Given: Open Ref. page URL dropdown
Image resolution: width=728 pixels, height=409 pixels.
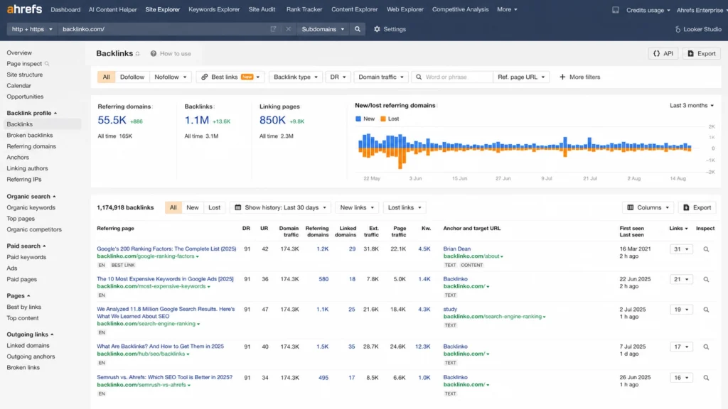Looking at the screenshot, I should pos(521,77).
